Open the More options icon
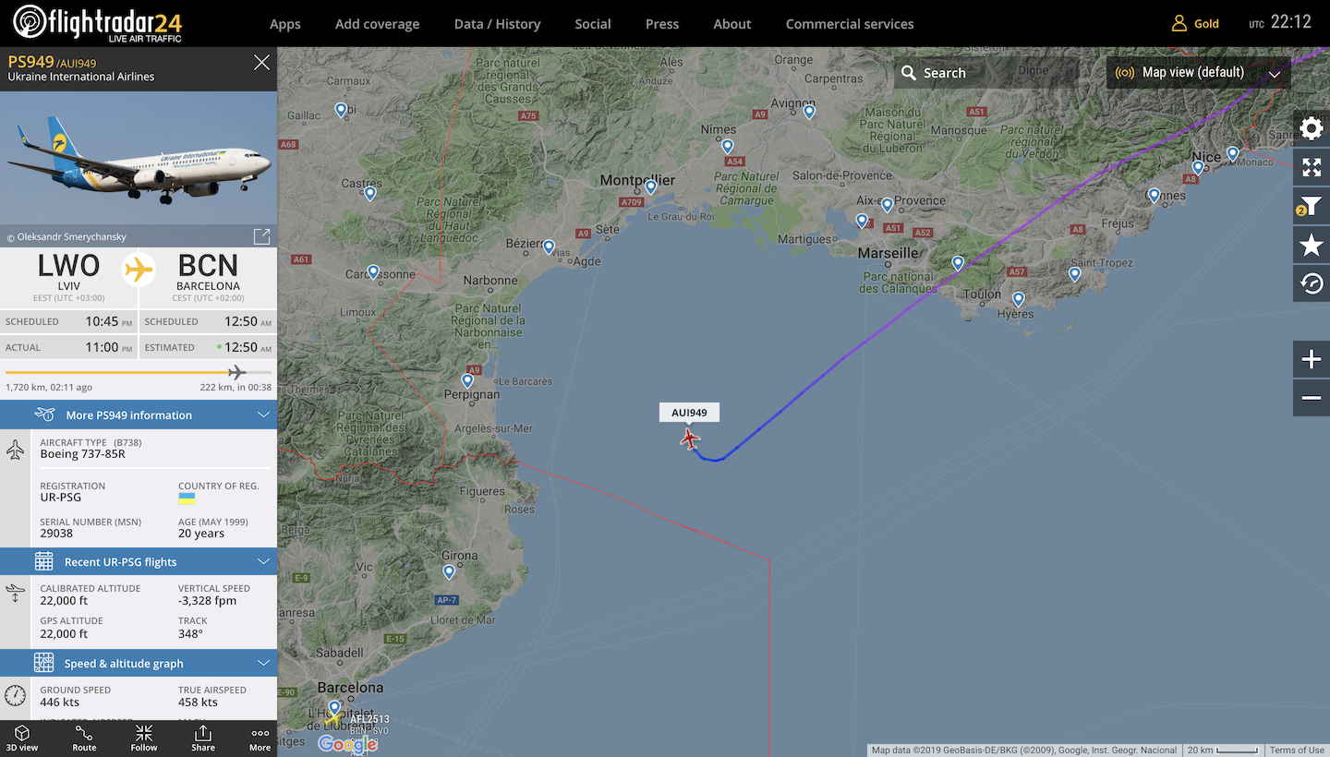Image resolution: width=1330 pixels, height=757 pixels. click(260, 739)
